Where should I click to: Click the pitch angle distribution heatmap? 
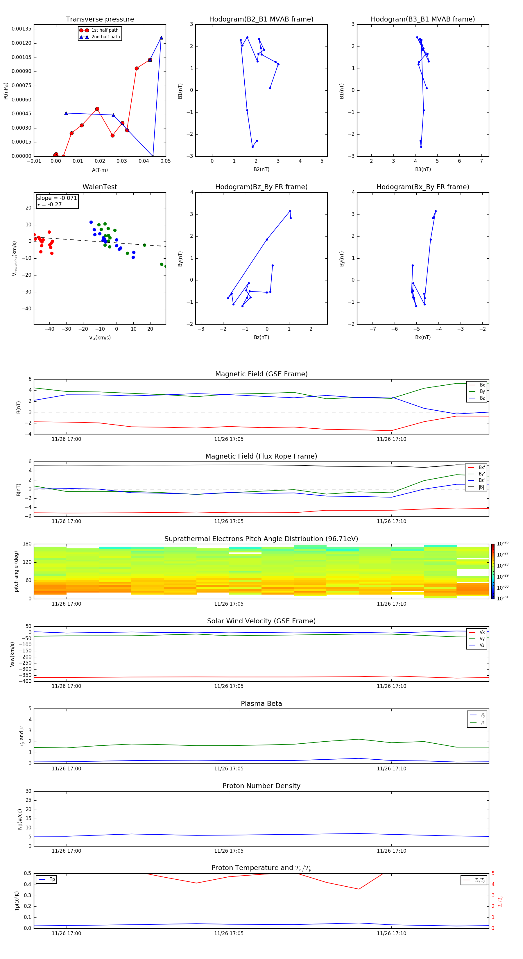coord(261,571)
